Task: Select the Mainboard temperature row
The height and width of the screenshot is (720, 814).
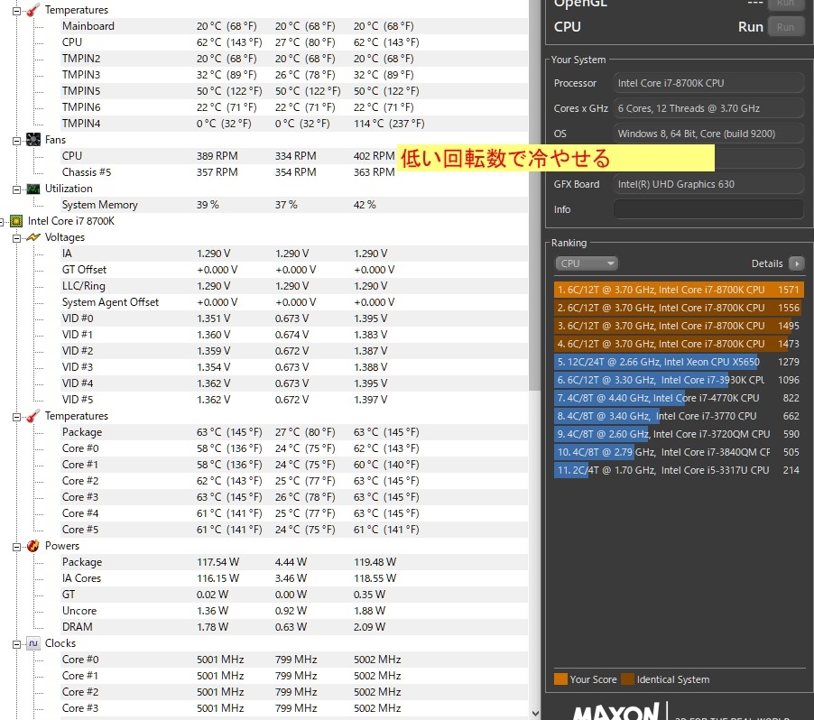Action: pyautogui.click(x=294, y=26)
